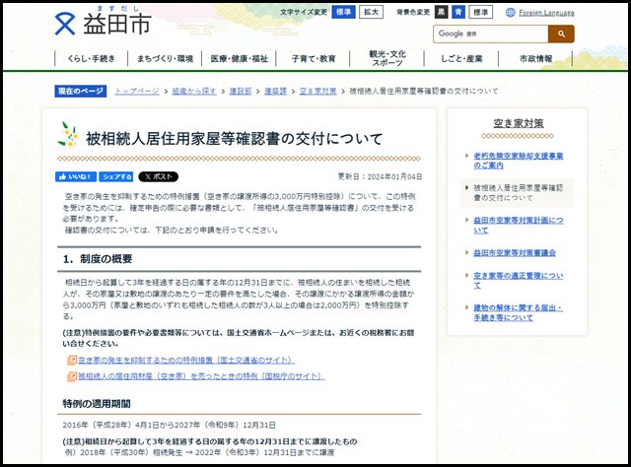Open the 市政情報 menu
631x467 pixels.
tap(535, 59)
